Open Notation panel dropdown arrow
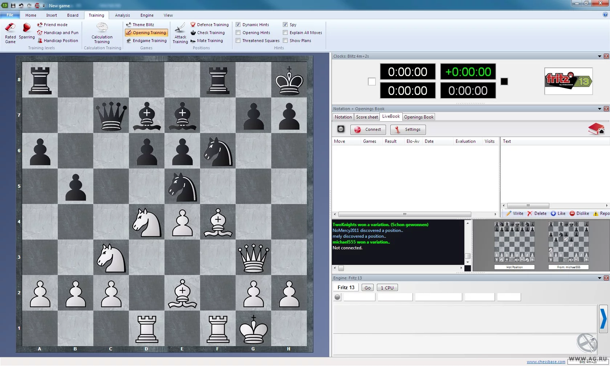This screenshot has width=610, height=366. pos(599,109)
